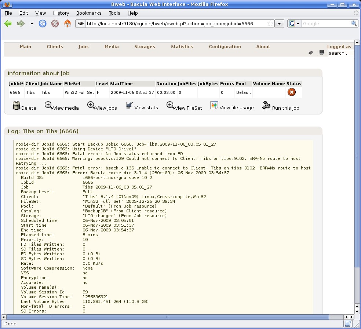The image size is (361, 329).
Task: Click the View FileSet magnifier icon
Action: pyautogui.click(x=170, y=106)
